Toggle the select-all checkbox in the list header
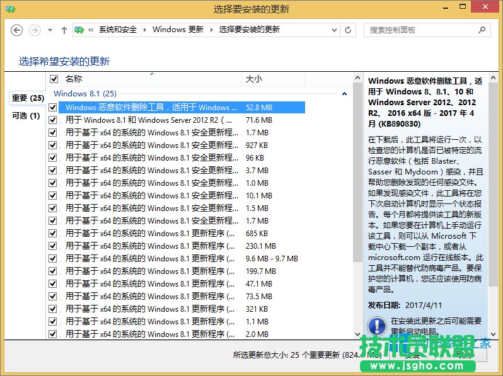The height and width of the screenshot is (376, 503). pos(54,79)
